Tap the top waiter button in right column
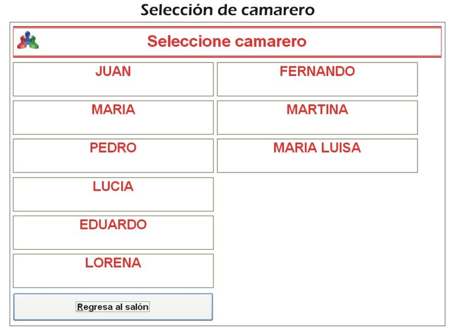Image resolution: width=455 pixels, height=332 pixels. 317,79
